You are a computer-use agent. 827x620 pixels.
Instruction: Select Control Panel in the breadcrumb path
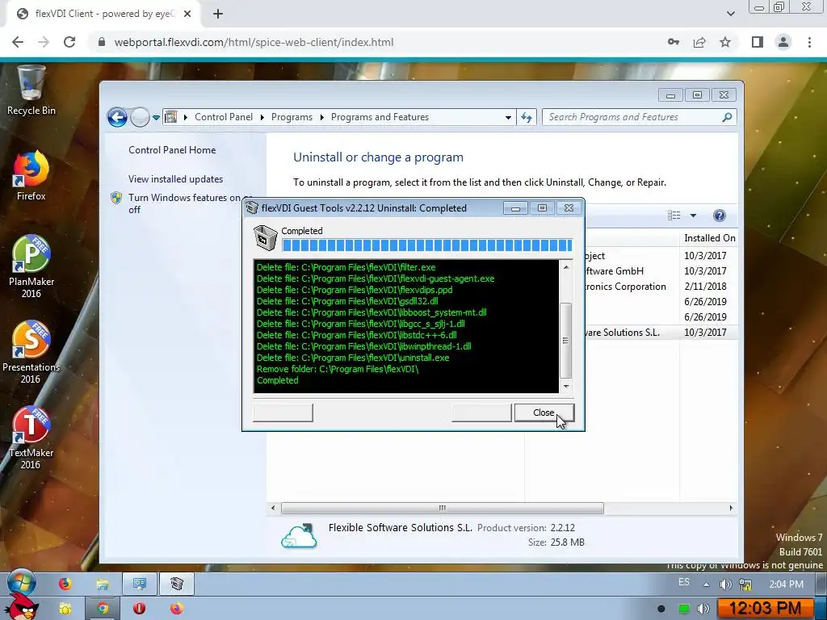pos(224,117)
